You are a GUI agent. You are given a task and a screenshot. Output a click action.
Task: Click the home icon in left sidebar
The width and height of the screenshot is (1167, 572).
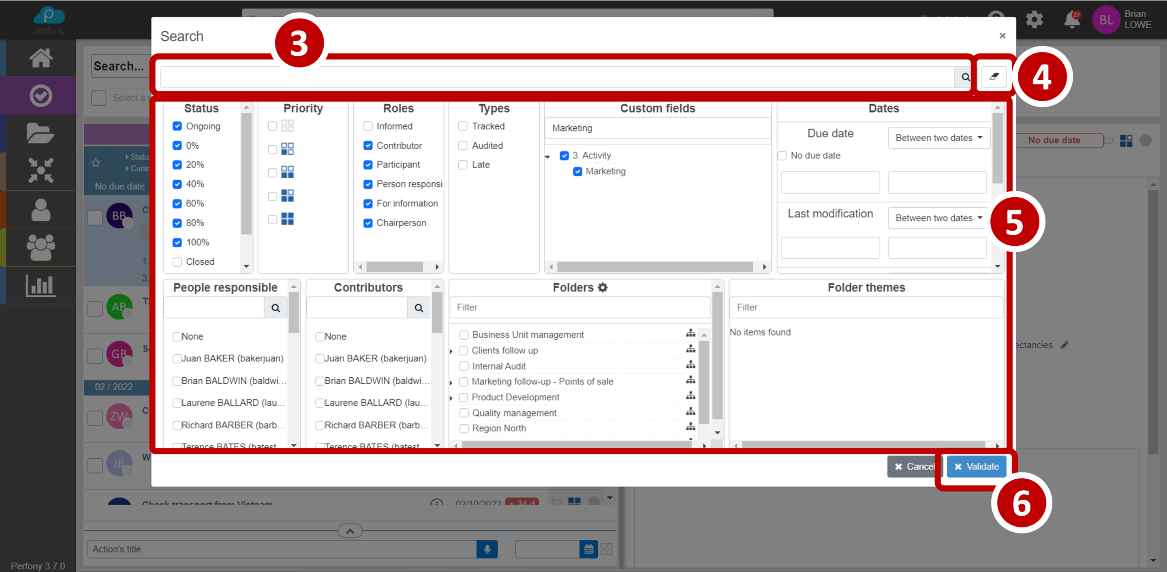[x=41, y=58]
